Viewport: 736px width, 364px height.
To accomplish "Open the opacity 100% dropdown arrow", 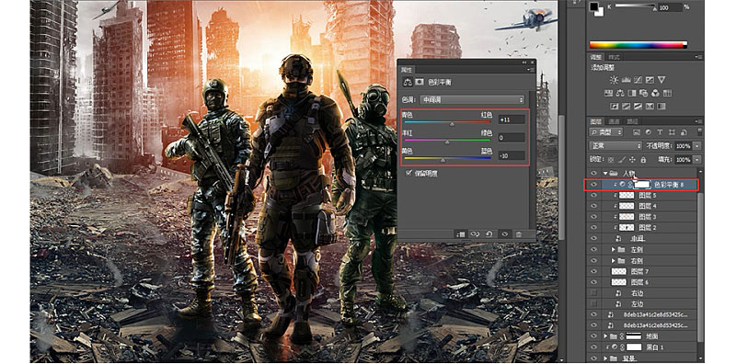I will 697,146.
